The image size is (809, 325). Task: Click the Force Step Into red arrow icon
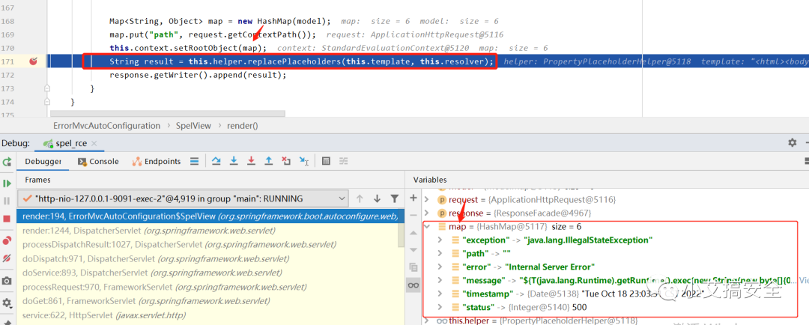[x=251, y=161]
